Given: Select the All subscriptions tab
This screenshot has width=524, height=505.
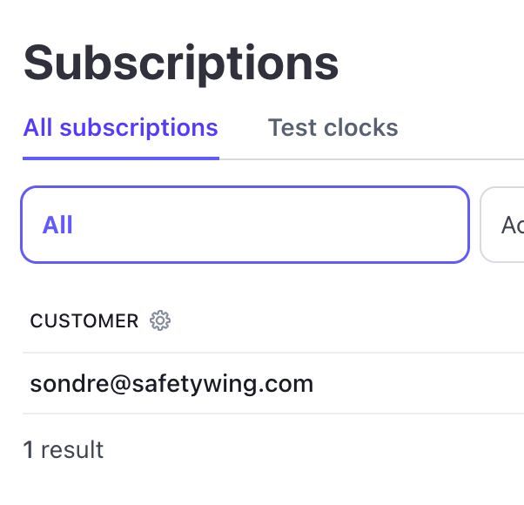Looking at the screenshot, I should point(120,128).
